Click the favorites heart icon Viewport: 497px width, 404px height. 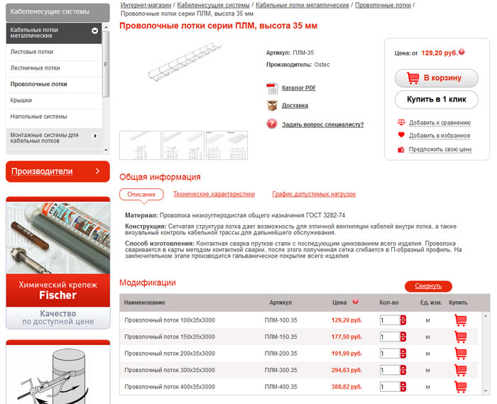(401, 135)
